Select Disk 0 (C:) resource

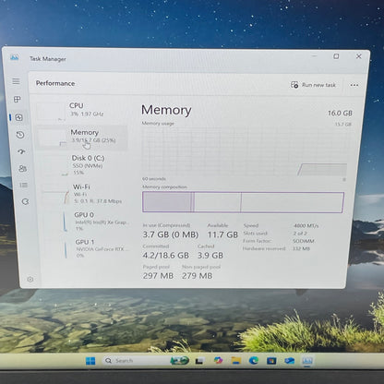point(84,165)
